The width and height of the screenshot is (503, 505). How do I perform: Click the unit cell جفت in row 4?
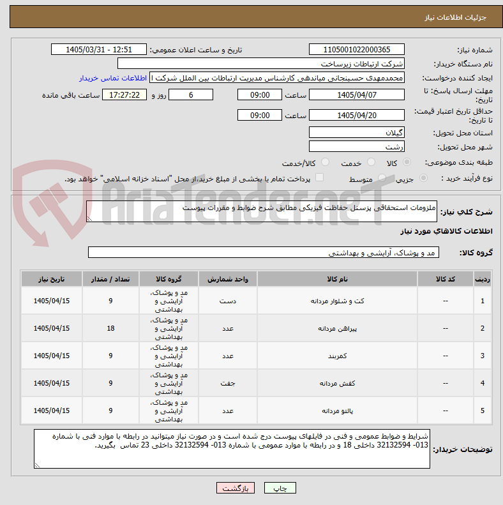(228, 383)
